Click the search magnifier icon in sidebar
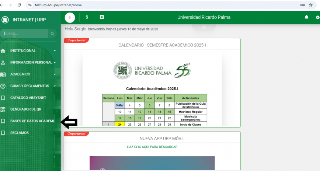Viewport: 320px width, 171px height. pos(52,34)
